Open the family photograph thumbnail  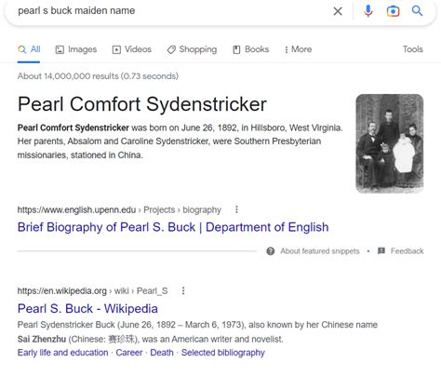390,143
